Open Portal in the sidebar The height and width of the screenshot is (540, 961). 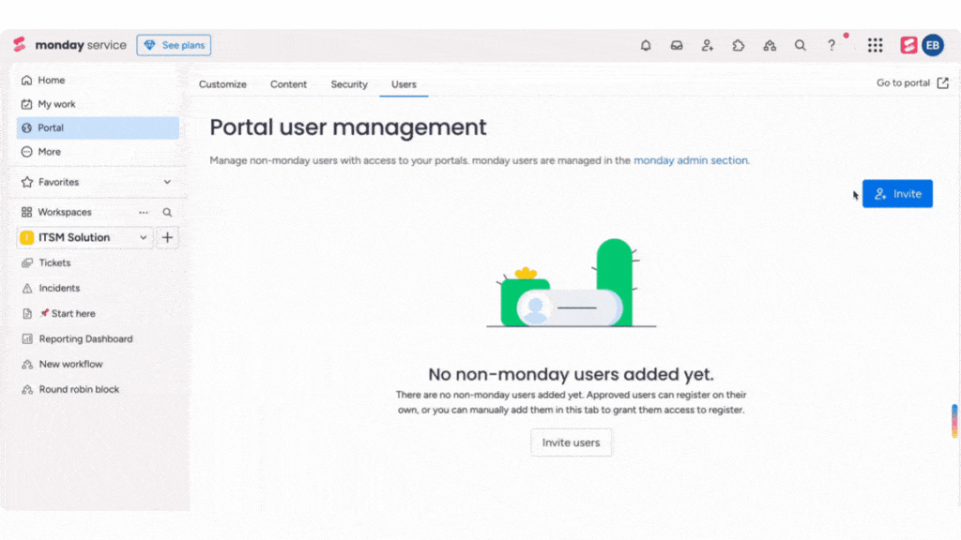(98, 127)
